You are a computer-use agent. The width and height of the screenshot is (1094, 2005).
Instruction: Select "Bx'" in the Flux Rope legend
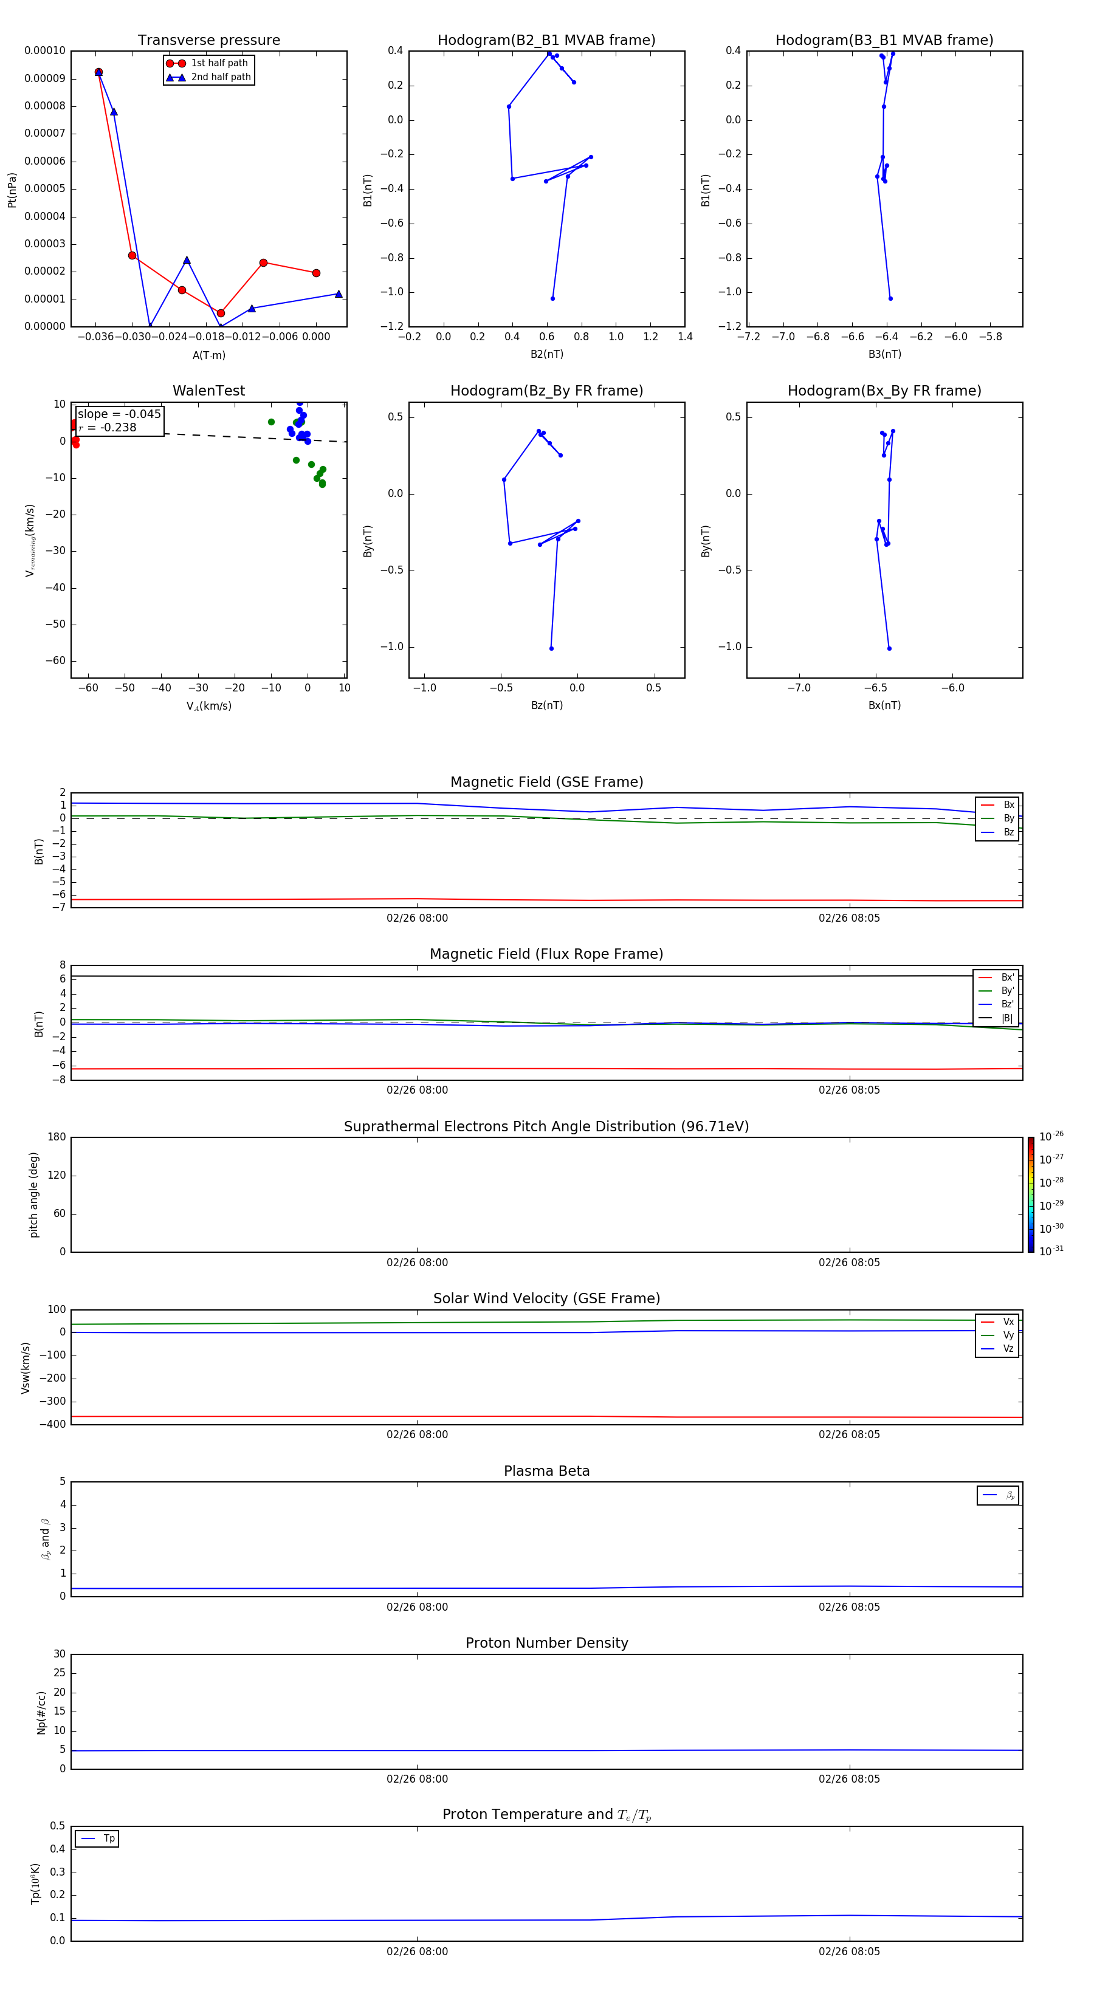coord(997,978)
